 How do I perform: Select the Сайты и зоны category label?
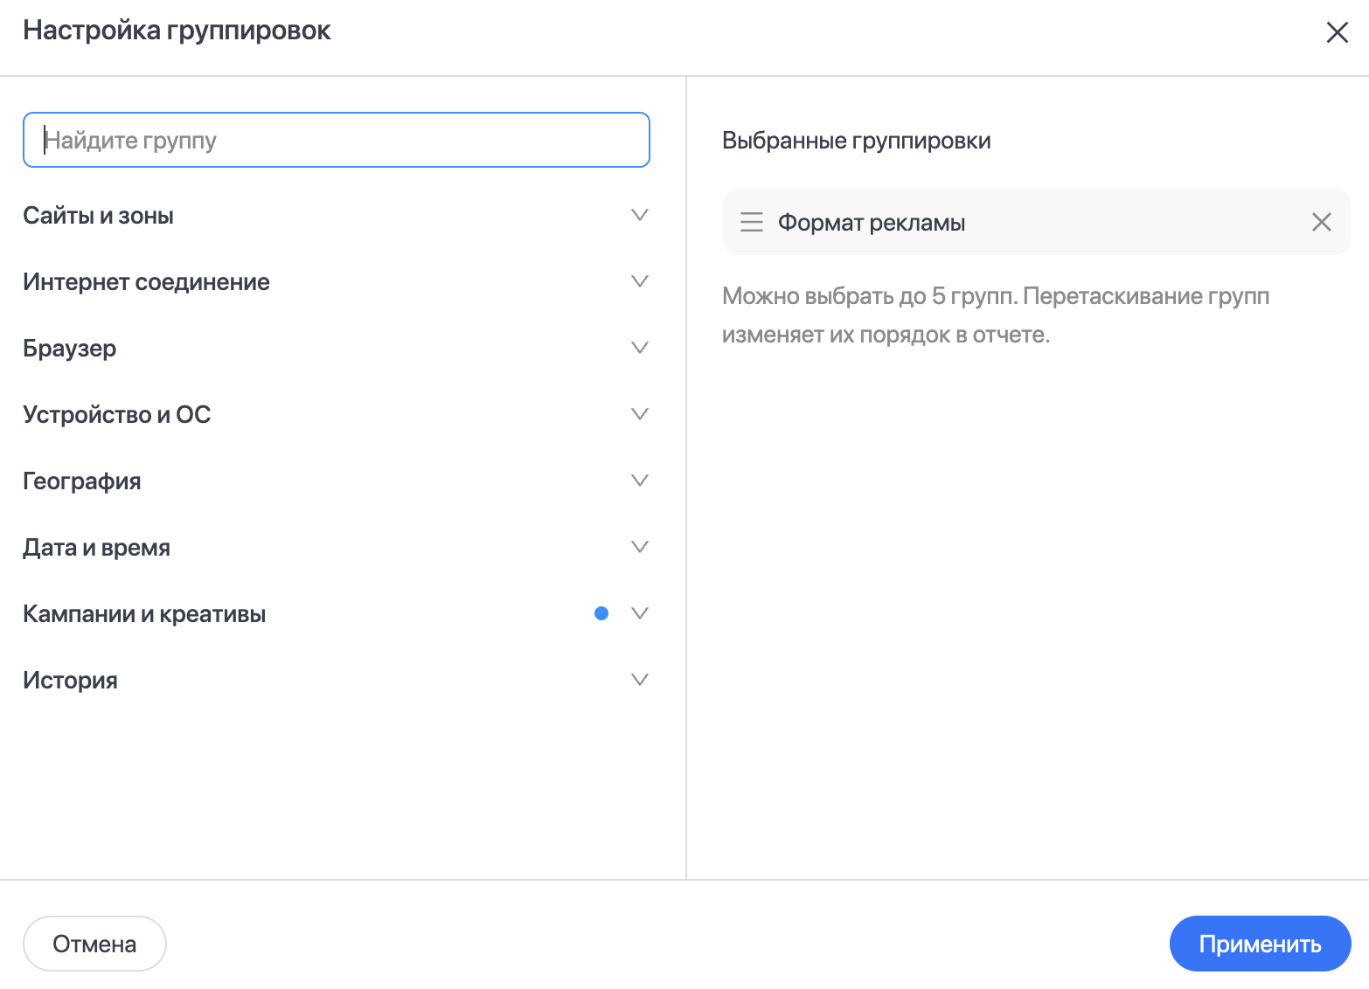click(98, 216)
